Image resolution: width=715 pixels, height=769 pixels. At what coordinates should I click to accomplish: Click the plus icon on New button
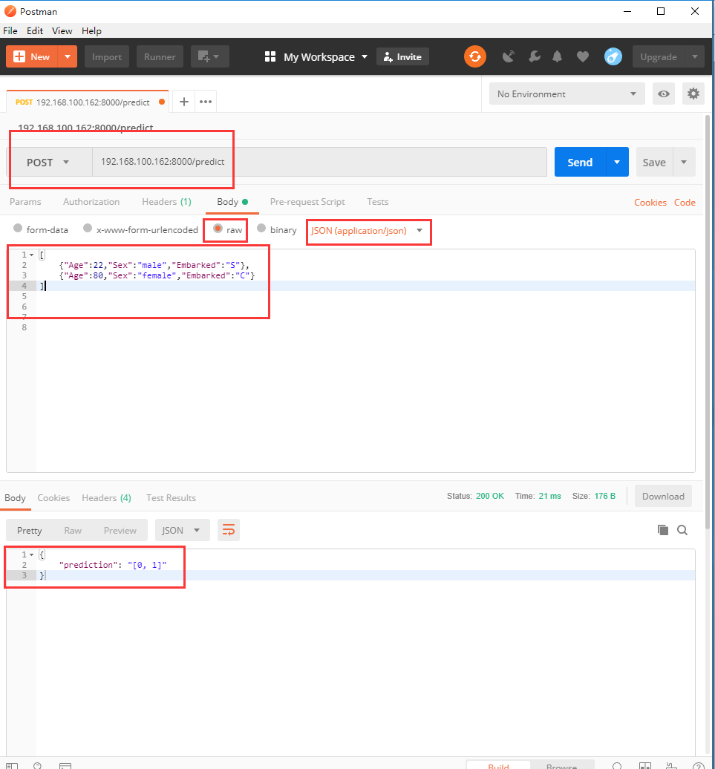point(19,56)
